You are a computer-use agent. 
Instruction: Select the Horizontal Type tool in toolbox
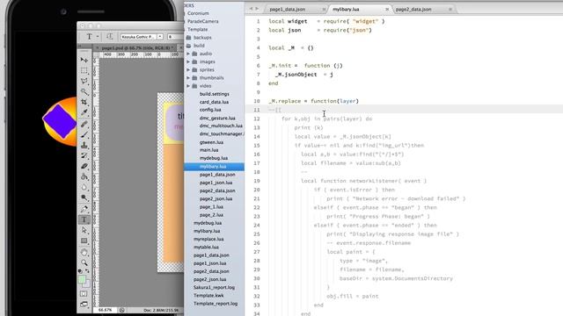(84, 219)
